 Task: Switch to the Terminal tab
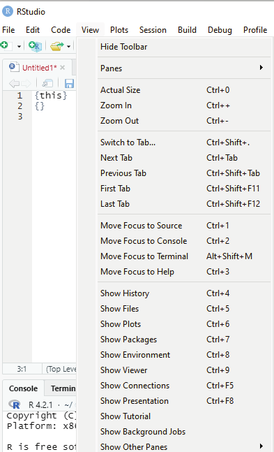coord(63,388)
